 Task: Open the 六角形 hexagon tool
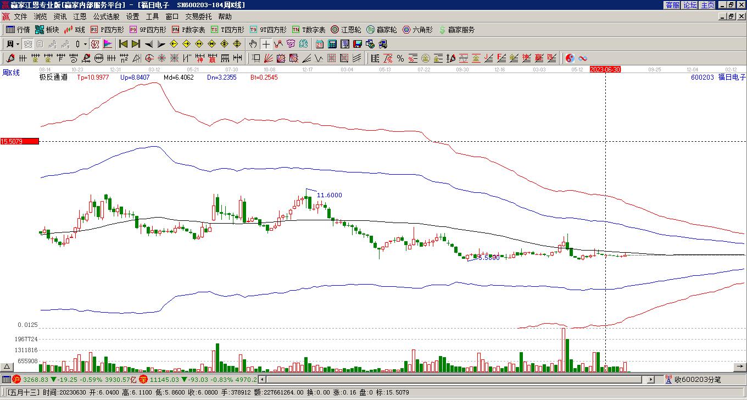417,30
